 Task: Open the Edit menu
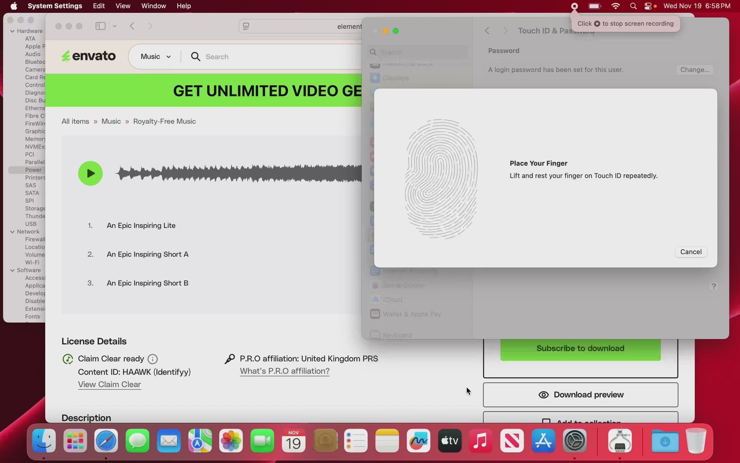pos(99,6)
